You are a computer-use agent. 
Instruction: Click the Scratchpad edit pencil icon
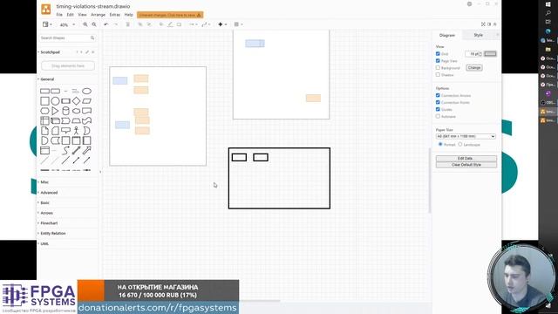pyautogui.click(x=87, y=52)
